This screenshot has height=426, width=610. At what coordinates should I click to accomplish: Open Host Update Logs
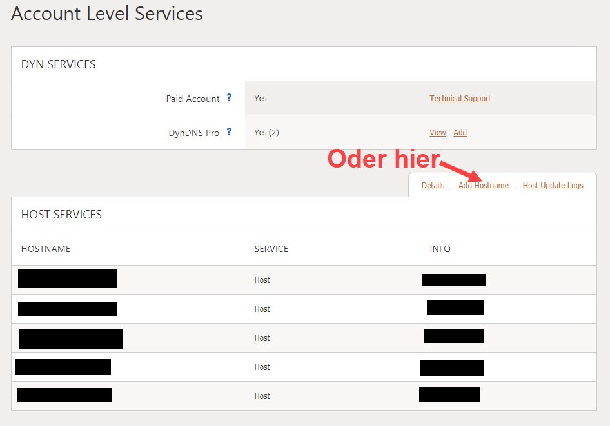(x=553, y=186)
